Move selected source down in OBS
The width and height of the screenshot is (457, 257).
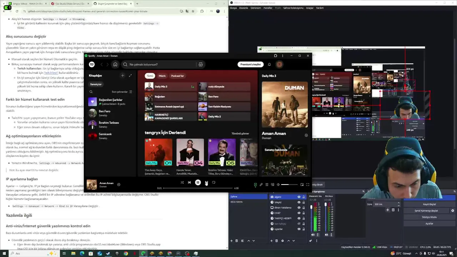coord(294,241)
